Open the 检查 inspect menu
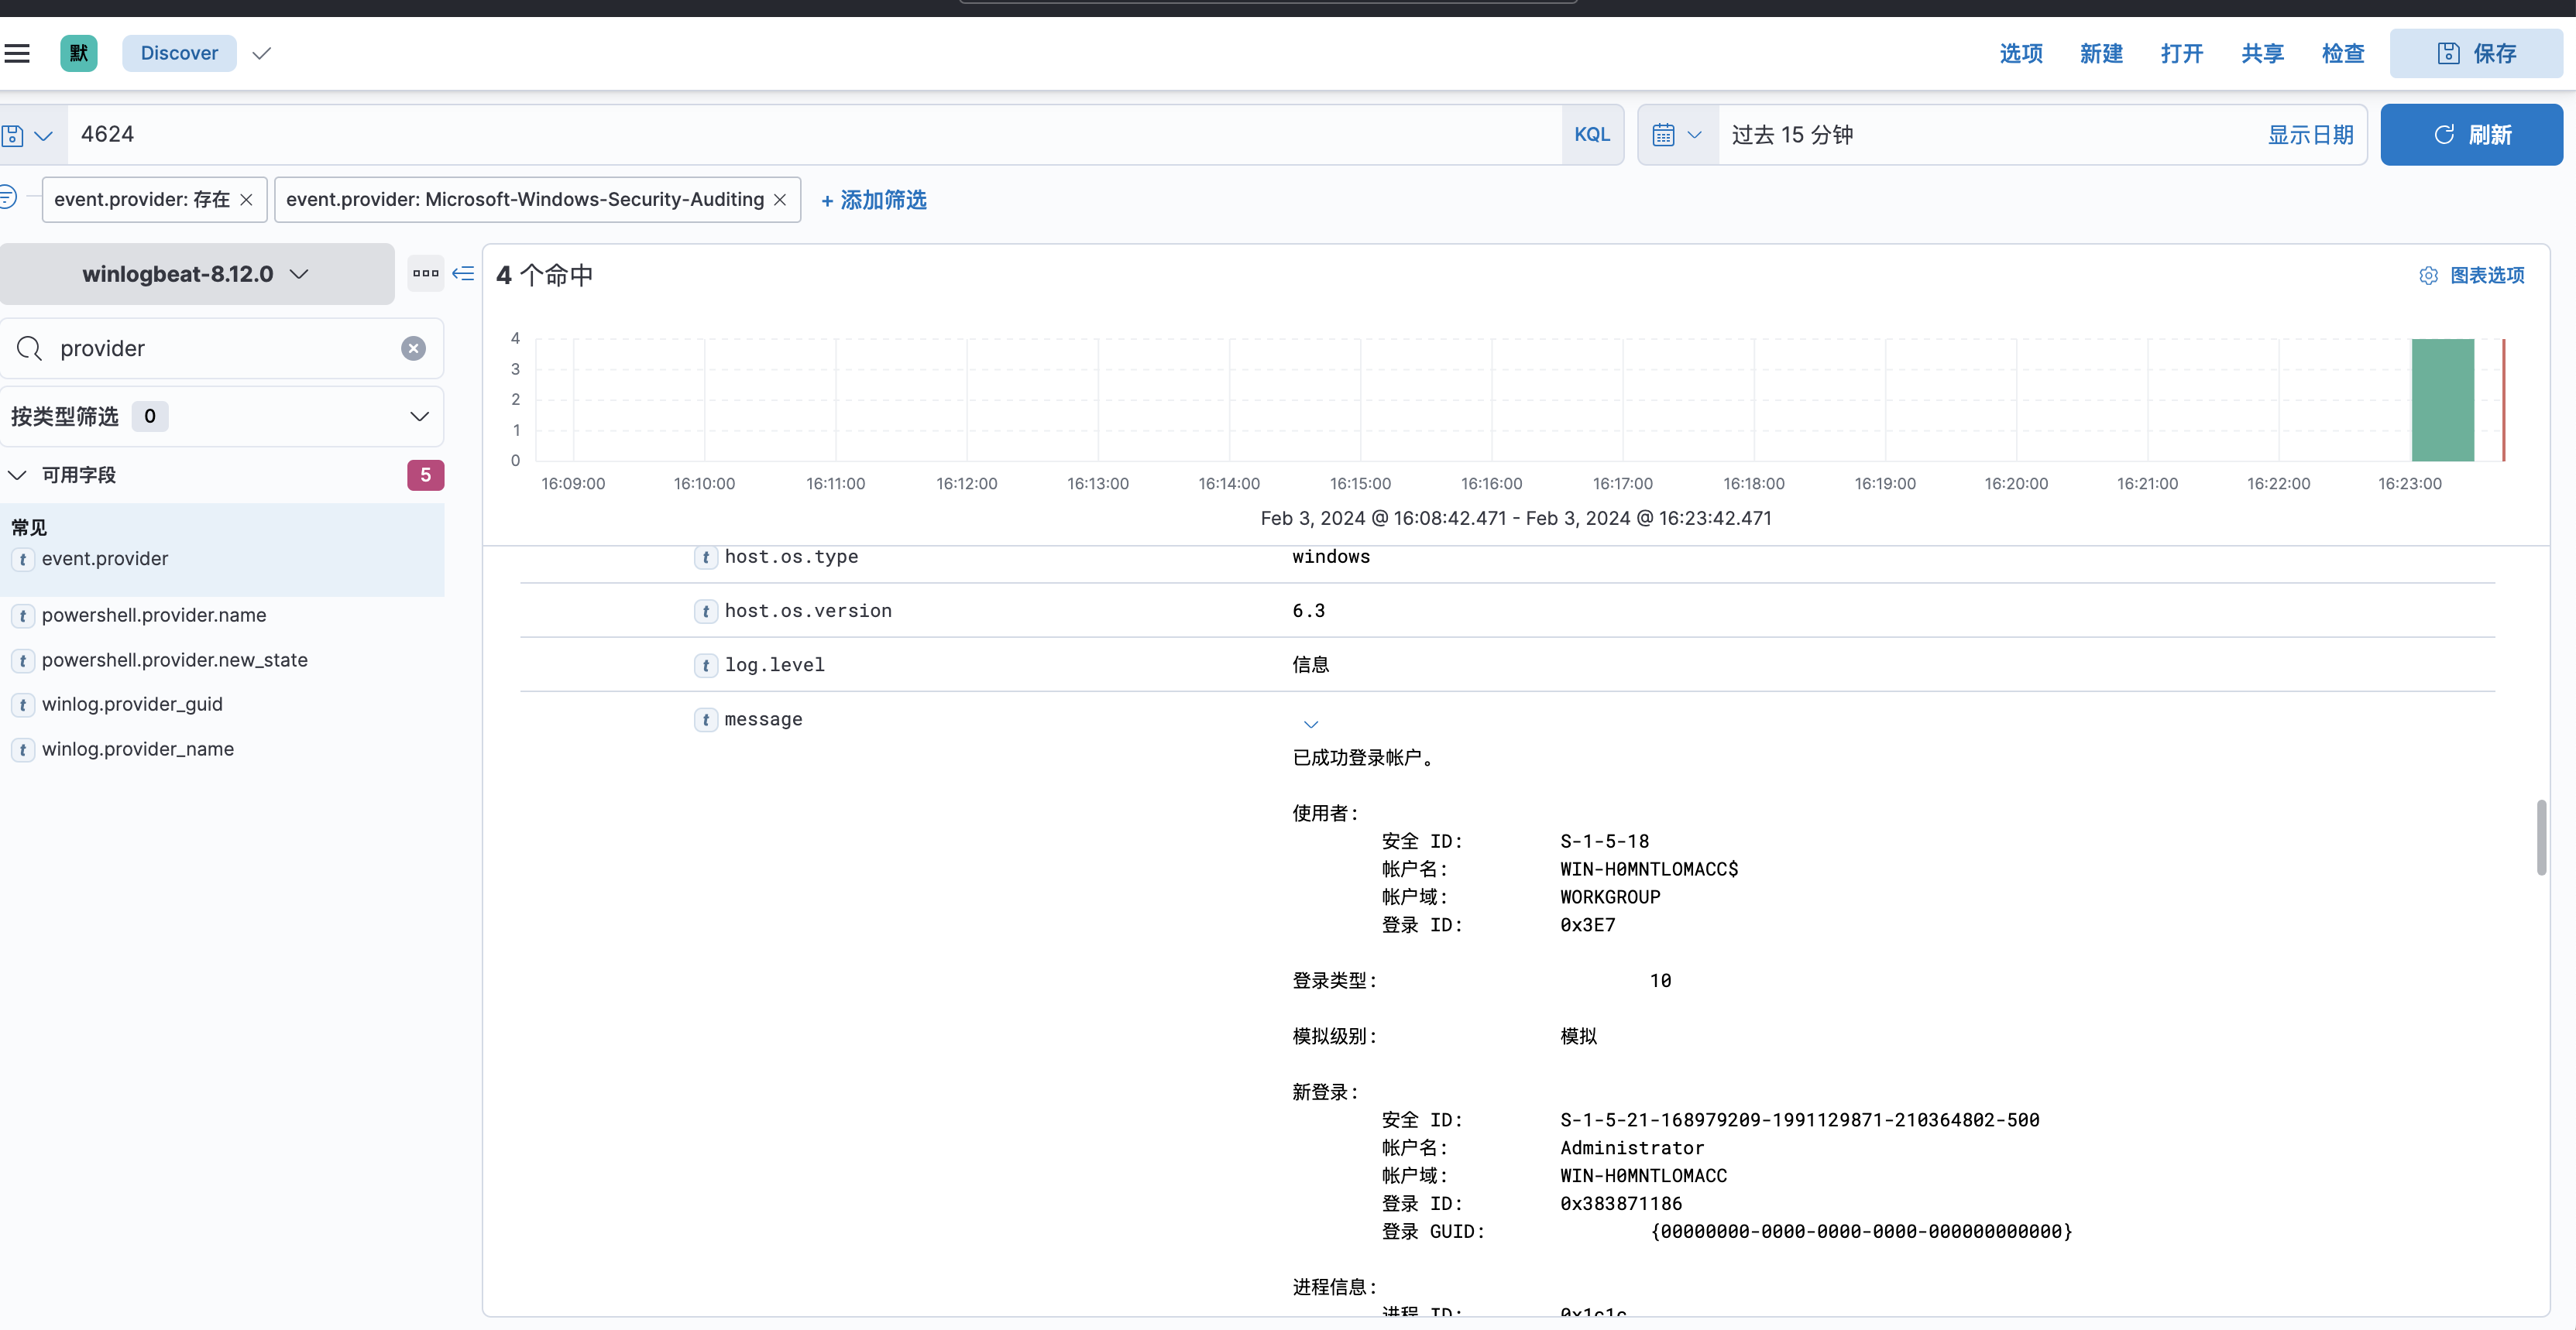 point(2343,53)
